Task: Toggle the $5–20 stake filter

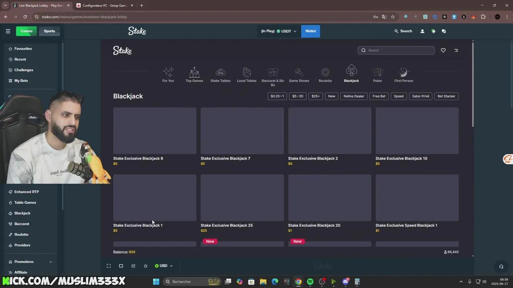Action: (298, 96)
